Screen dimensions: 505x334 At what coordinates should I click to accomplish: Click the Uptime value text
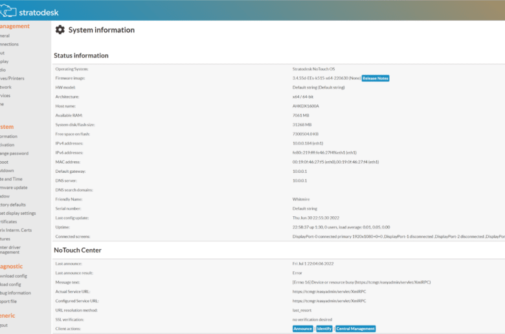click(x=341, y=227)
